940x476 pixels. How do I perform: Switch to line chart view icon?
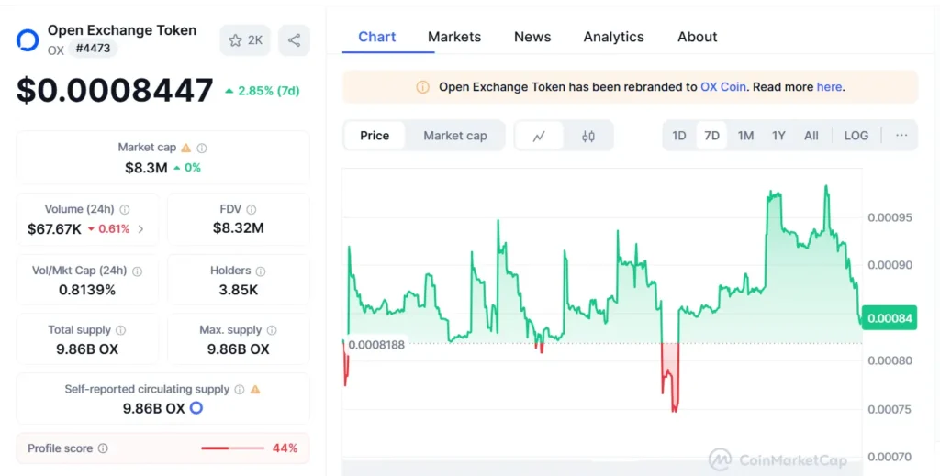point(539,136)
